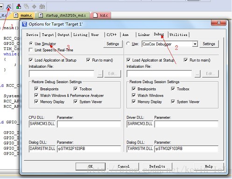Close the Options for Target dialog

point(218,22)
